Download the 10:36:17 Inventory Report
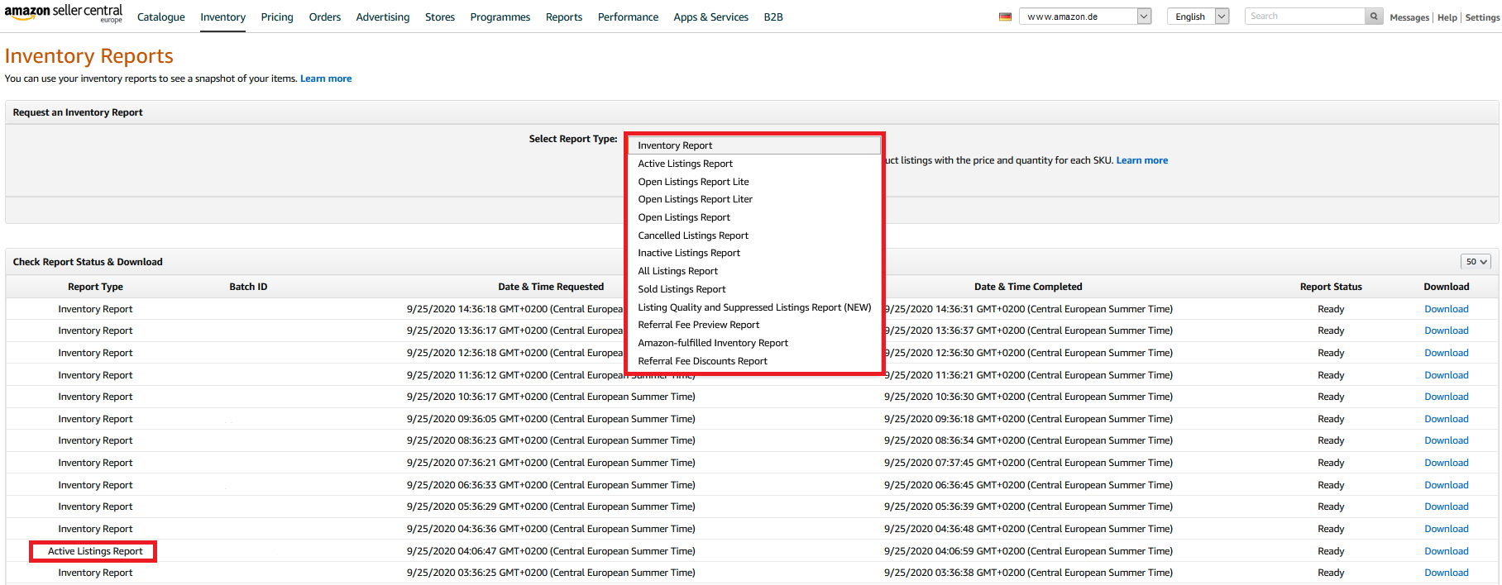This screenshot has height=585, width=1502. (1447, 397)
